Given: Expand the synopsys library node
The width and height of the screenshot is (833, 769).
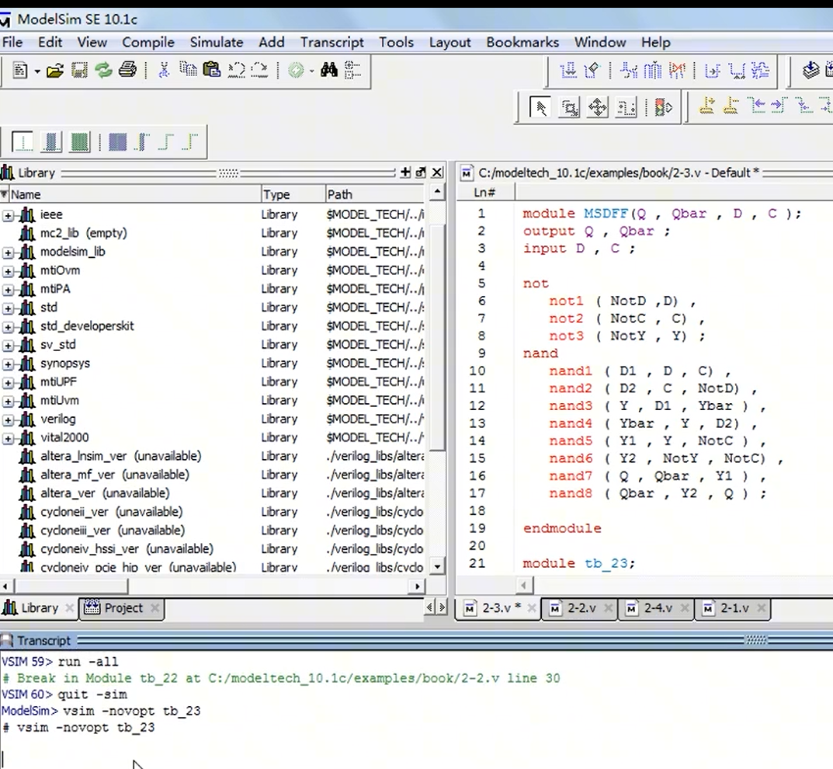Looking at the screenshot, I should [x=8, y=364].
